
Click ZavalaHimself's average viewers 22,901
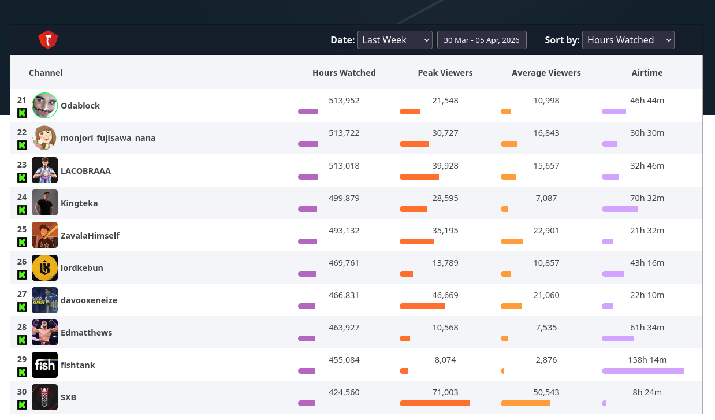click(x=546, y=230)
